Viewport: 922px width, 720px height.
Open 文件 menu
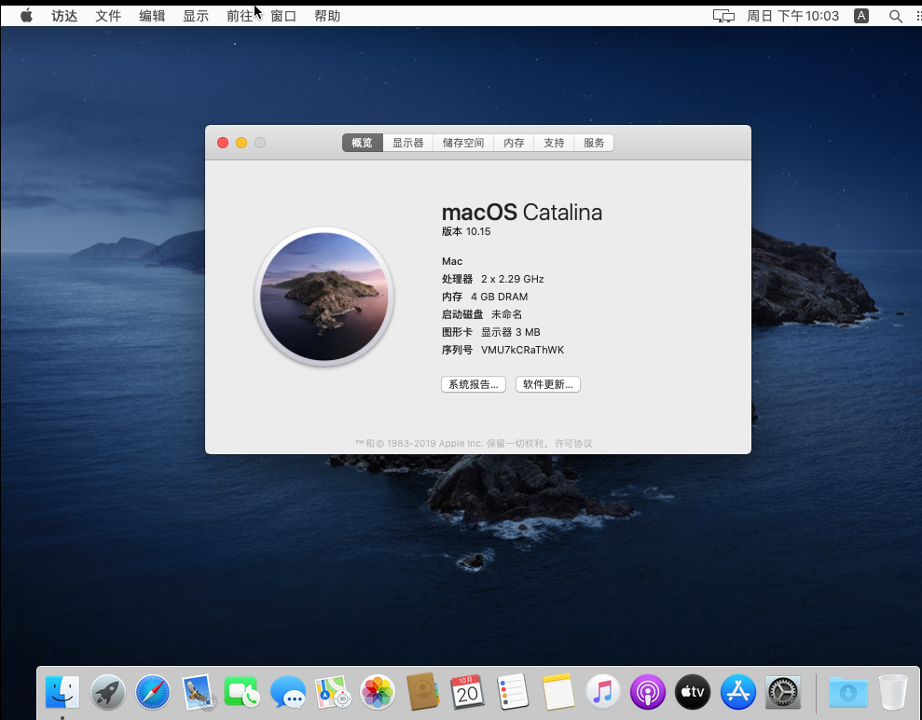(108, 16)
